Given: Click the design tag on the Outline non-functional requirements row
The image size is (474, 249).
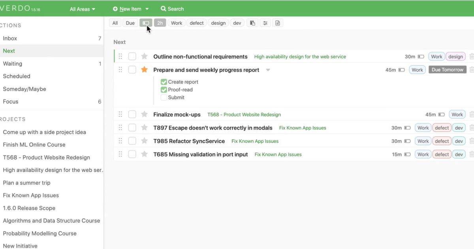Looking at the screenshot, I should tap(455, 57).
